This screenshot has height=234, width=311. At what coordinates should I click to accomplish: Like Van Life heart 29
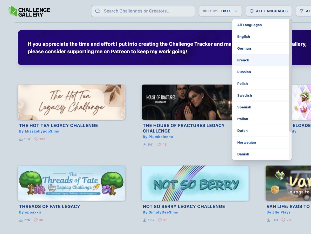(x=284, y=220)
